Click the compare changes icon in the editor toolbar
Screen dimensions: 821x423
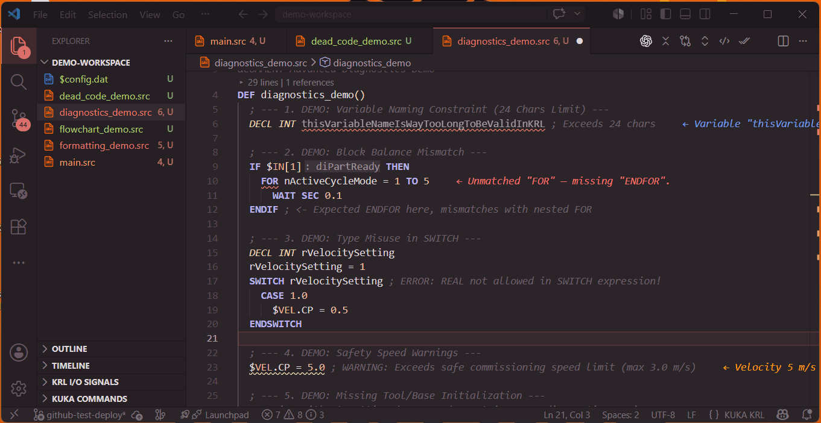click(x=685, y=41)
